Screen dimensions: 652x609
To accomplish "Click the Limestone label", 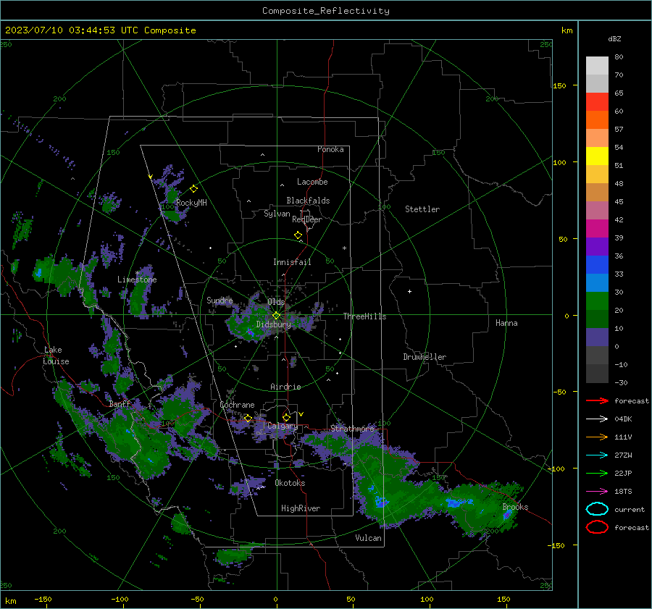I will (137, 280).
